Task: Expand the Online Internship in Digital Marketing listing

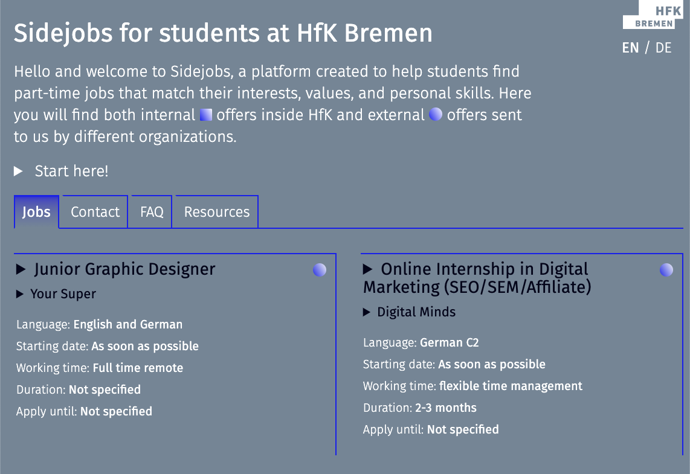Action: coord(368,269)
